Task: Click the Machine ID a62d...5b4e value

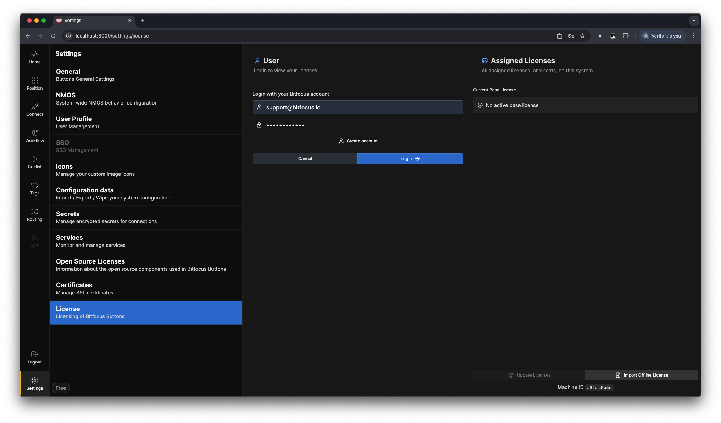Action: [599, 388]
